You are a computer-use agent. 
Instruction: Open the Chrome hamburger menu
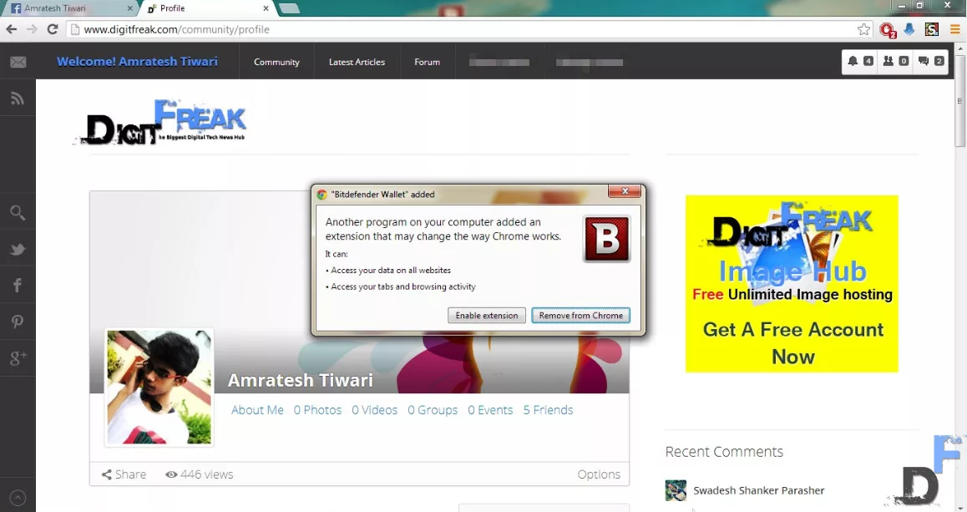tap(954, 29)
